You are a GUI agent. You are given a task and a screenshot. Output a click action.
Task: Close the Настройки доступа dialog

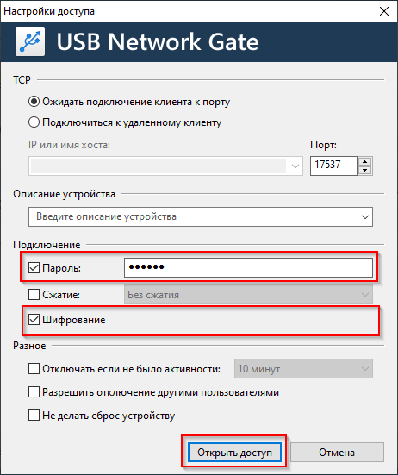click(384, 11)
